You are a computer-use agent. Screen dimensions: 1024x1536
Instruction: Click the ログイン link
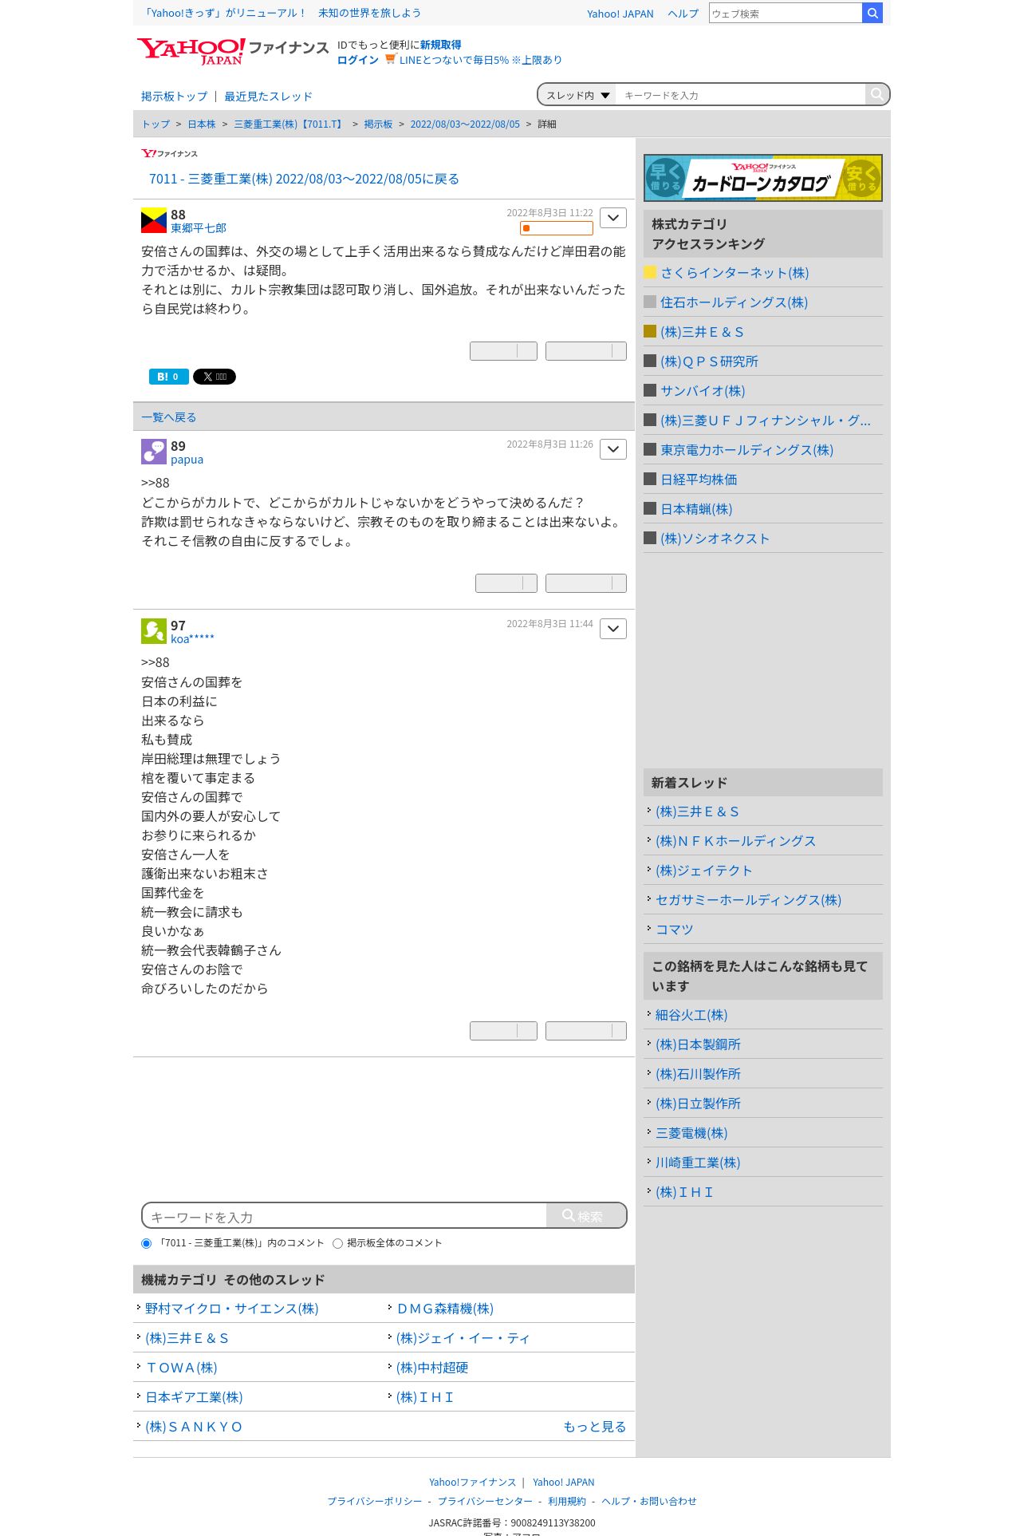[358, 60]
